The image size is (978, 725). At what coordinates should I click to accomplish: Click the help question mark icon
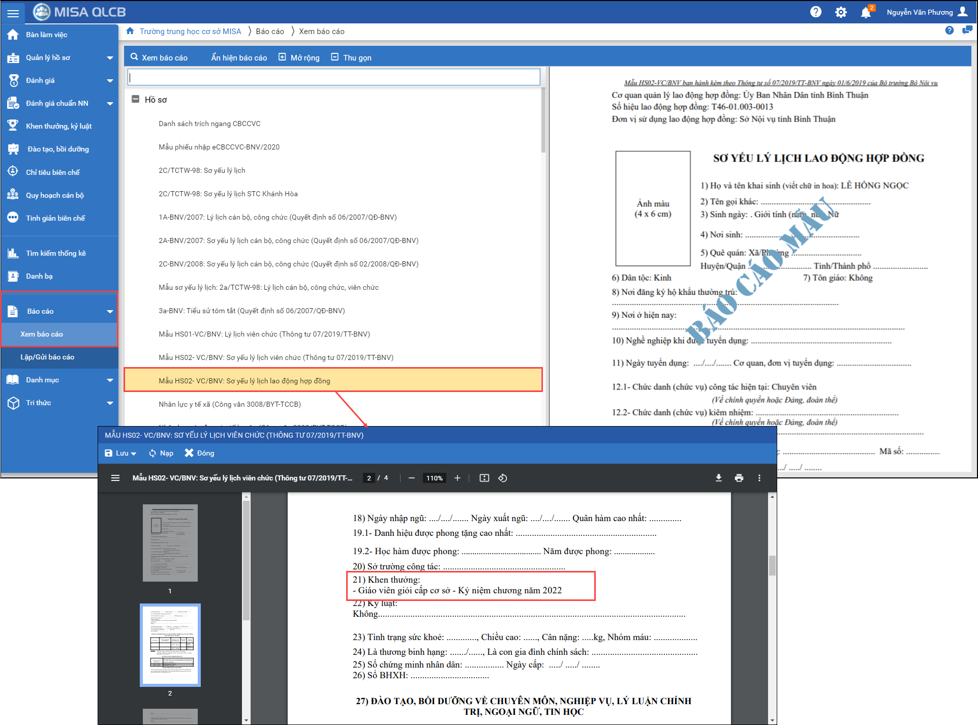tap(816, 12)
